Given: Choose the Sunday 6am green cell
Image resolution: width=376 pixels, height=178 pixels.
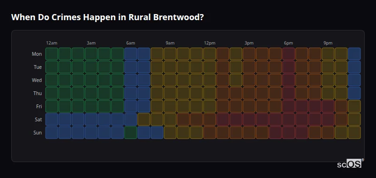Looking at the screenshot, I should (x=131, y=133).
